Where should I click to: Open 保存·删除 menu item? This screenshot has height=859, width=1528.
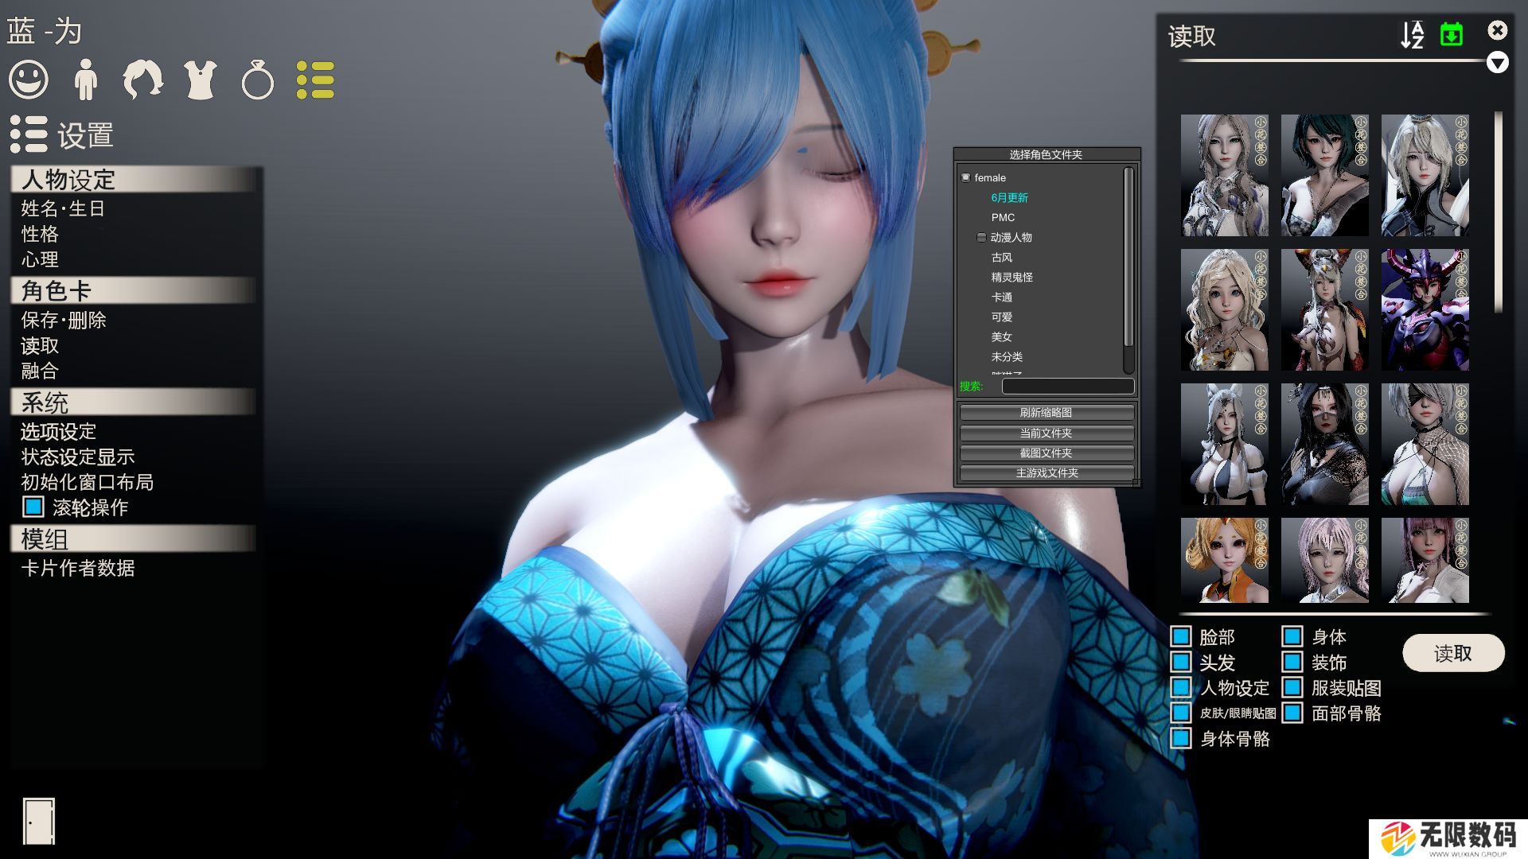pos(64,320)
